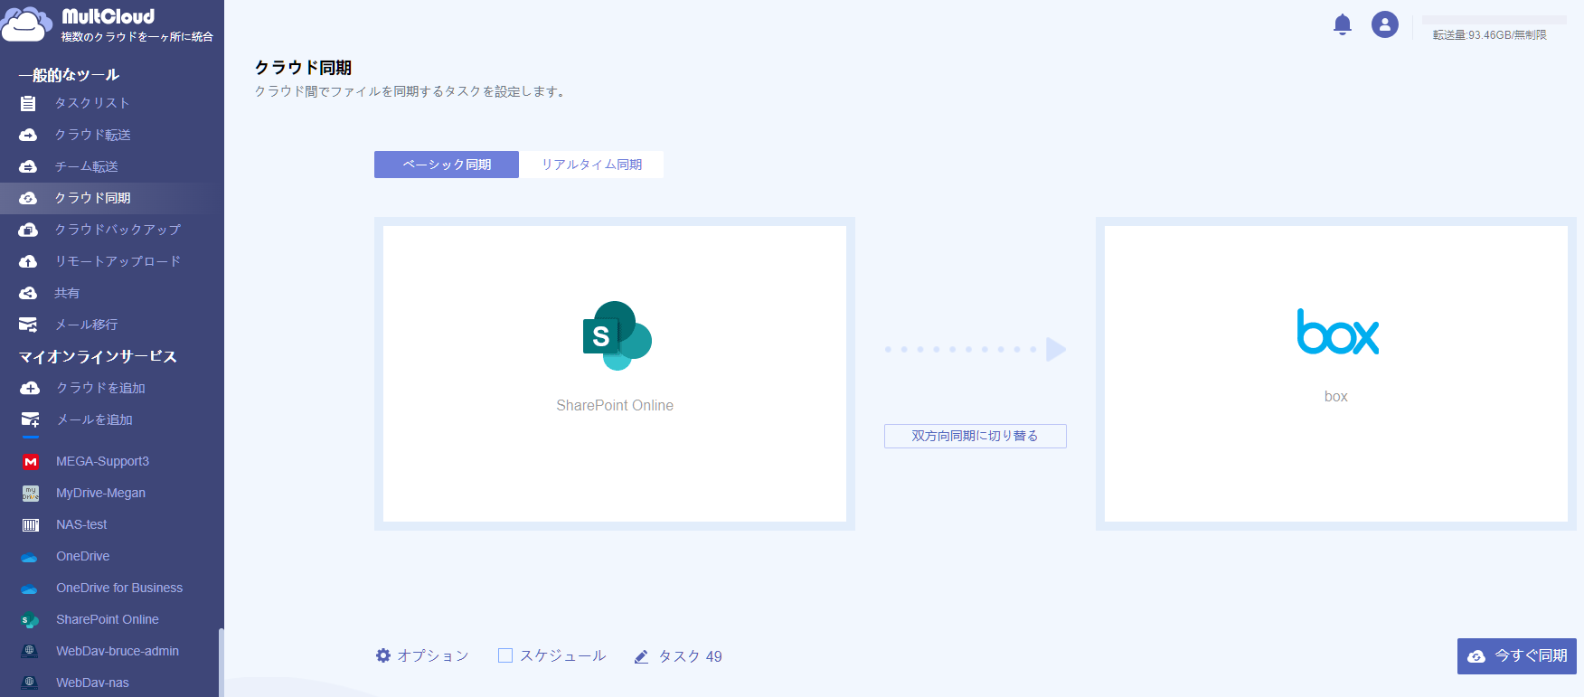Viewport: 1584px width, 697px height.
Task: Click the クラウド転送 cloud icon
Action: pos(28,135)
